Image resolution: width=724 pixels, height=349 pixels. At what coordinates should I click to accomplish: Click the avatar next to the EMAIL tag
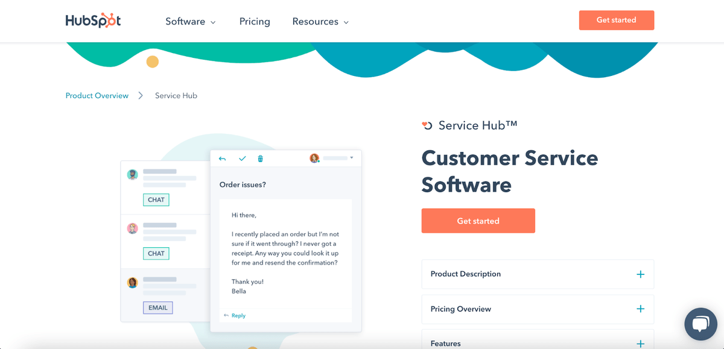click(133, 282)
